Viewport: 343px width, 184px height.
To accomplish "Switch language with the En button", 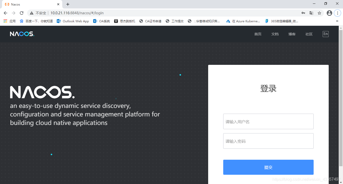I will (x=326, y=34).
